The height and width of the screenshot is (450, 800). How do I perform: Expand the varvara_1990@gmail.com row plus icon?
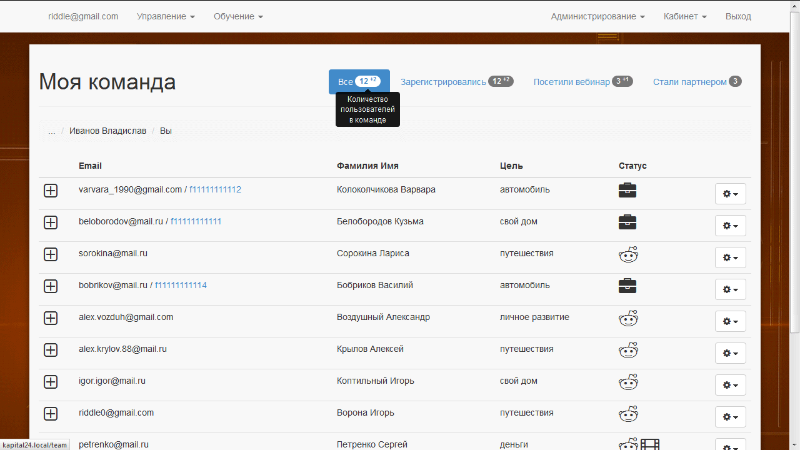click(51, 191)
